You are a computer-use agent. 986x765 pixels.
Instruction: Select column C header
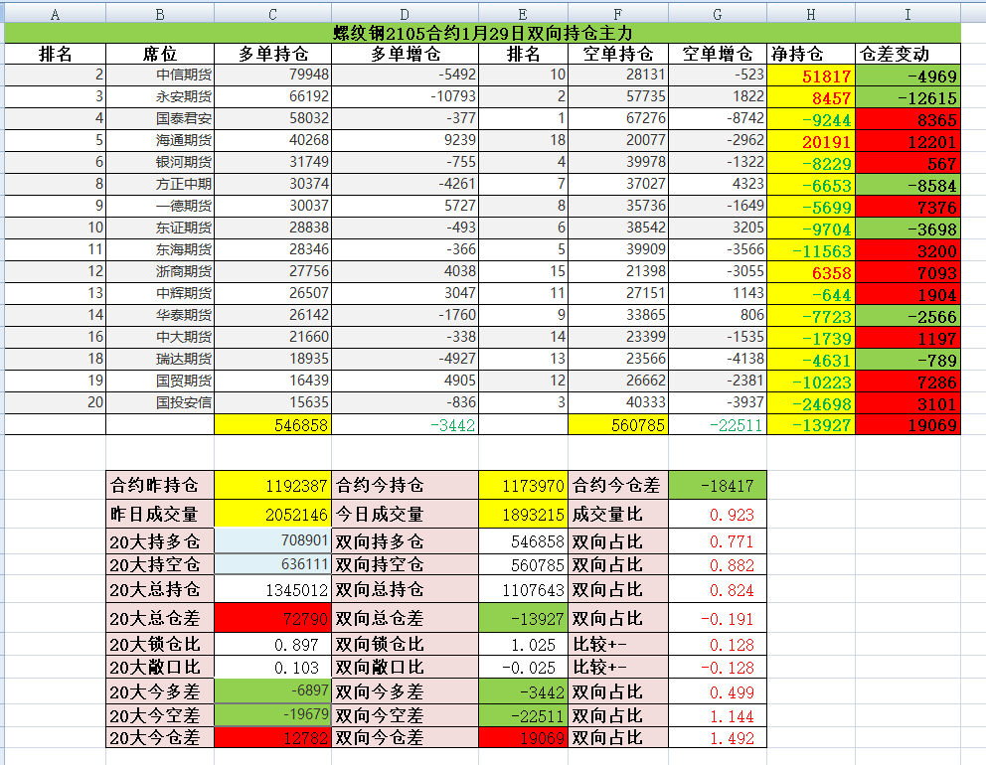272,13
